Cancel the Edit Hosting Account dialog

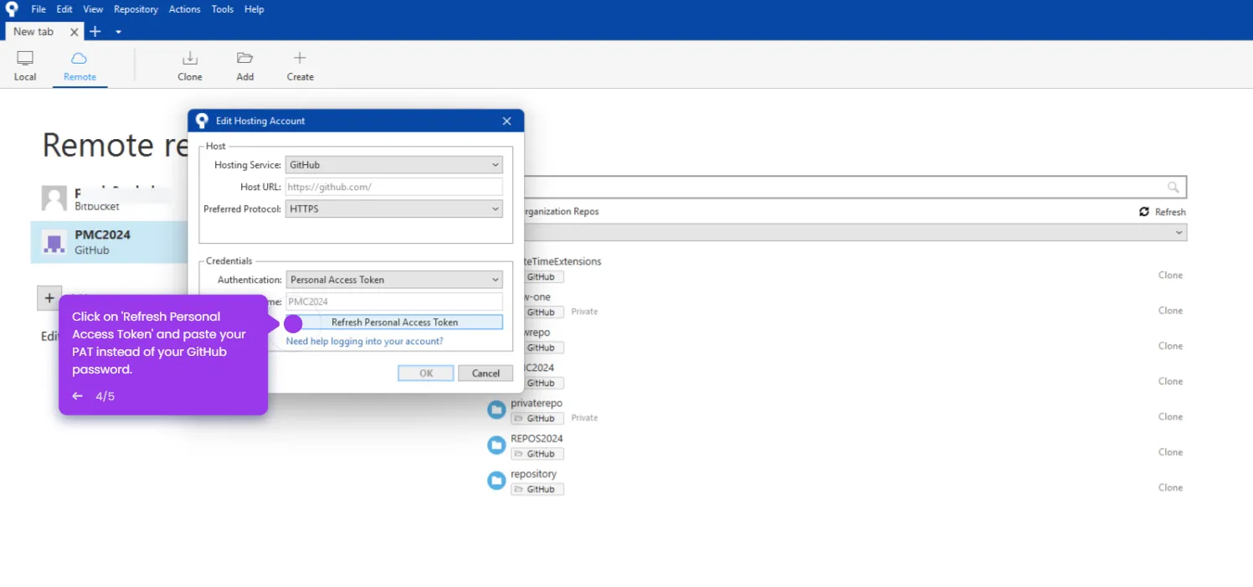[485, 373]
